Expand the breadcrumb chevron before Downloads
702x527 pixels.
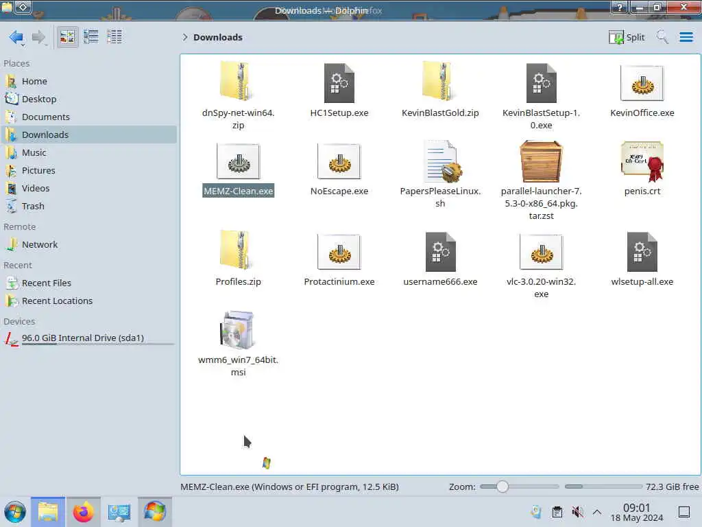tap(185, 37)
